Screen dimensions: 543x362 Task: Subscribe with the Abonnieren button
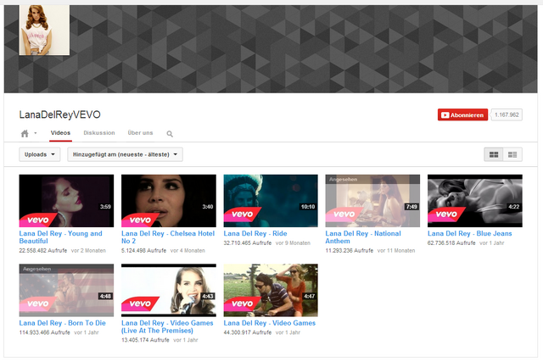click(x=462, y=115)
